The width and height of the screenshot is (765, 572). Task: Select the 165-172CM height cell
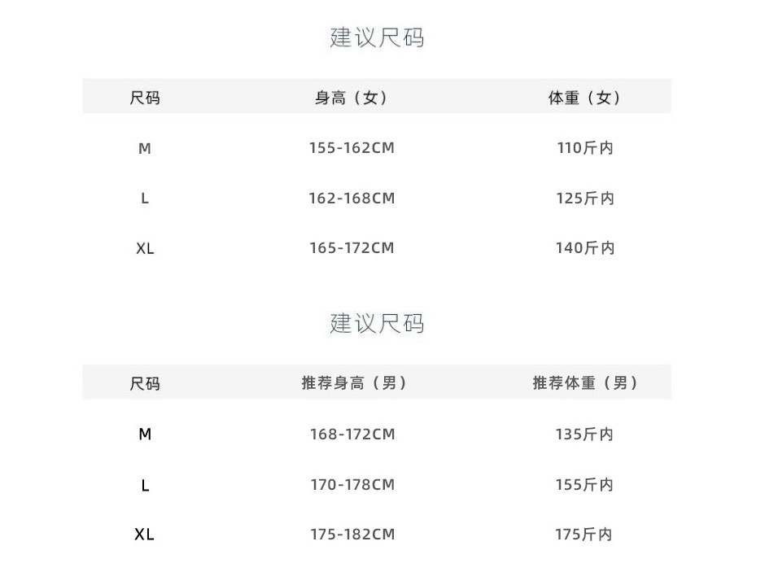[352, 248]
